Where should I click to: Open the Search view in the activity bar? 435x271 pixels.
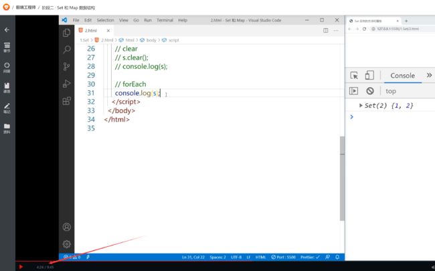[66, 50]
